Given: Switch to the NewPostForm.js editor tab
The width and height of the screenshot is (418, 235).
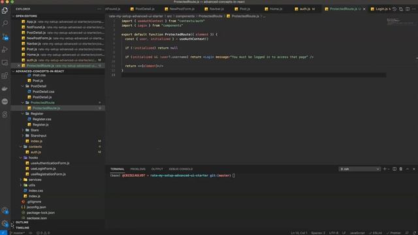Looking at the screenshot, I should [182, 9].
